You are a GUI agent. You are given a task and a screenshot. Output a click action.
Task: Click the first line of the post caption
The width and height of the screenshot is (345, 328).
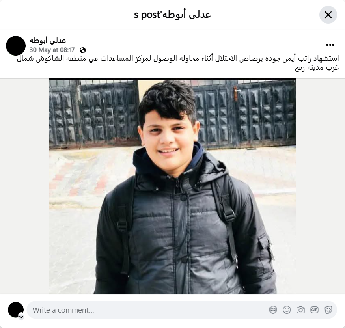click(x=178, y=59)
